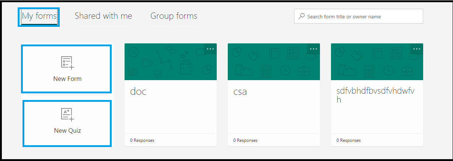
Task: Switch to Shared with me tab
Action: 103,16
